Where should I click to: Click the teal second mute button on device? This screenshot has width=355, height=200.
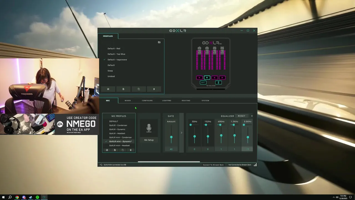pyautogui.click(x=207, y=78)
